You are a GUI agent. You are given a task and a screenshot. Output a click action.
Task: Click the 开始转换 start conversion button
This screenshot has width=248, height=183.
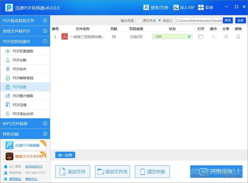pos(216,172)
